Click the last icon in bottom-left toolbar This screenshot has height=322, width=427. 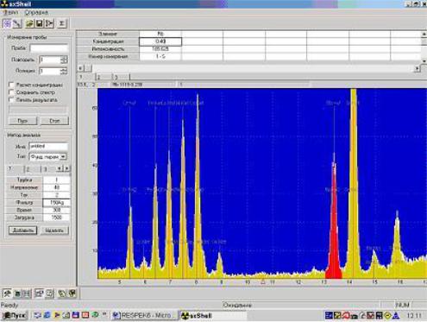point(72,294)
